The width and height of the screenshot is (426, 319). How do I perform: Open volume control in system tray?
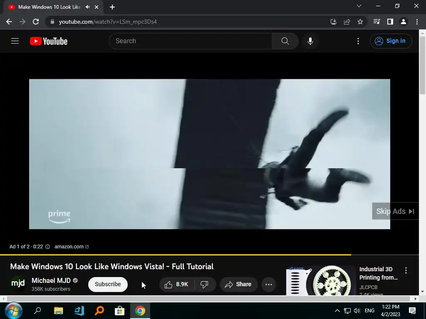click(357, 311)
